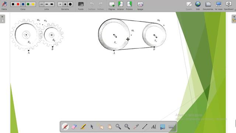Select the Text tool
236x133 pixels.
tap(154, 127)
